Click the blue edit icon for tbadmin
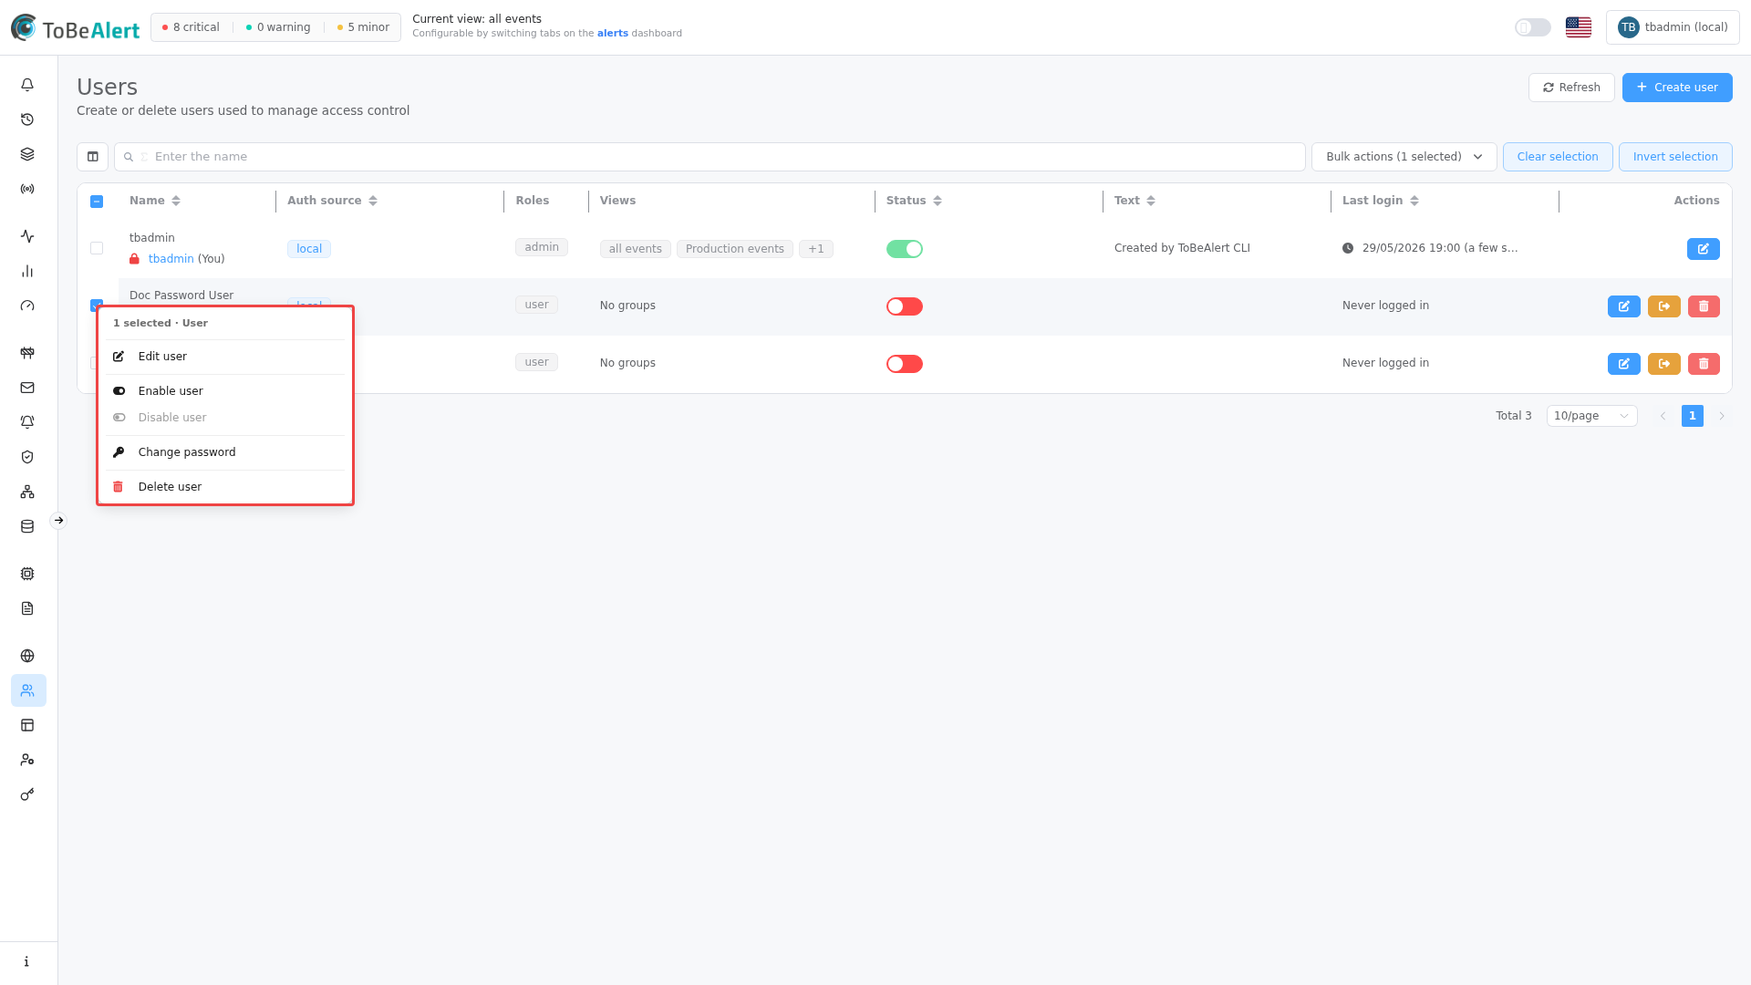Screen dimensions: 1751x985 point(1703,249)
